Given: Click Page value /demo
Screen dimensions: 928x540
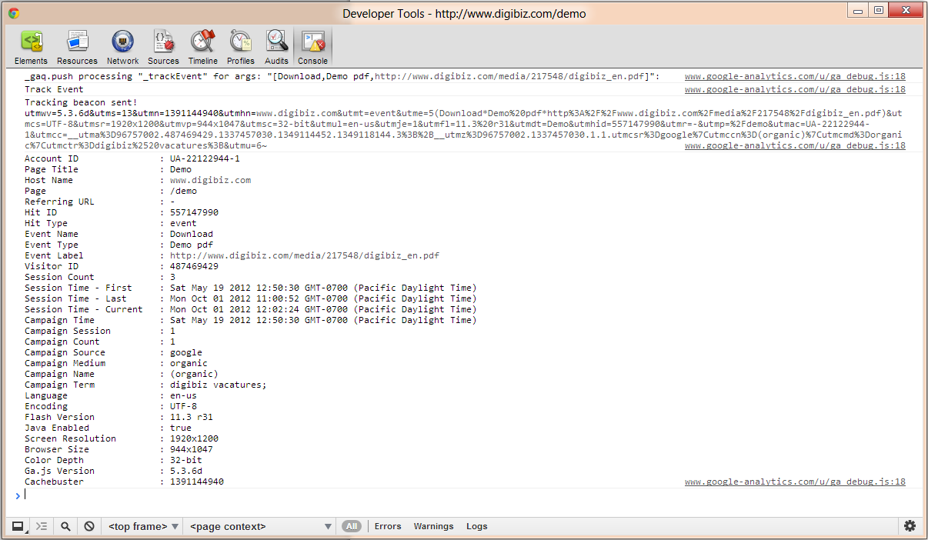Looking at the screenshot, I should tap(183, 191).
